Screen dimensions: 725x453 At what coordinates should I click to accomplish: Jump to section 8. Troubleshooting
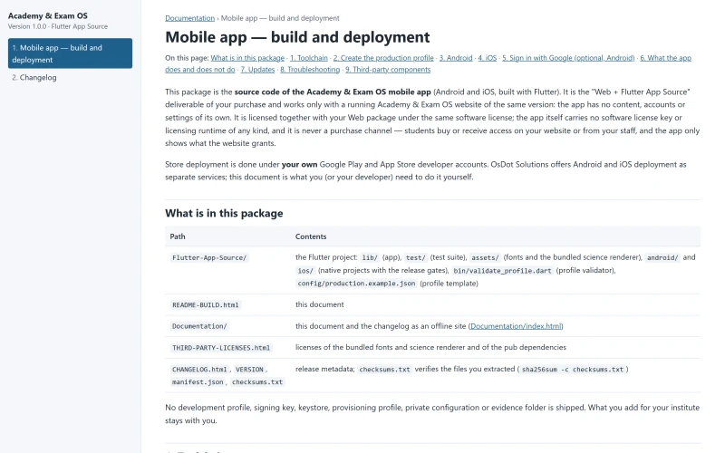point(310,70)
